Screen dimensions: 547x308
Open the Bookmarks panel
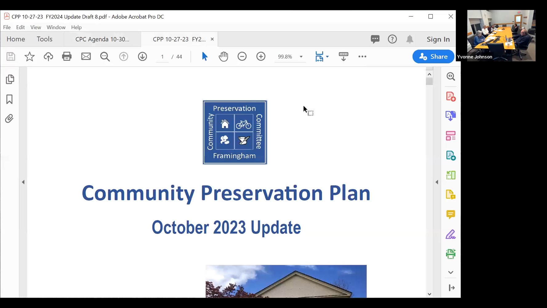(x=9, y=99)
